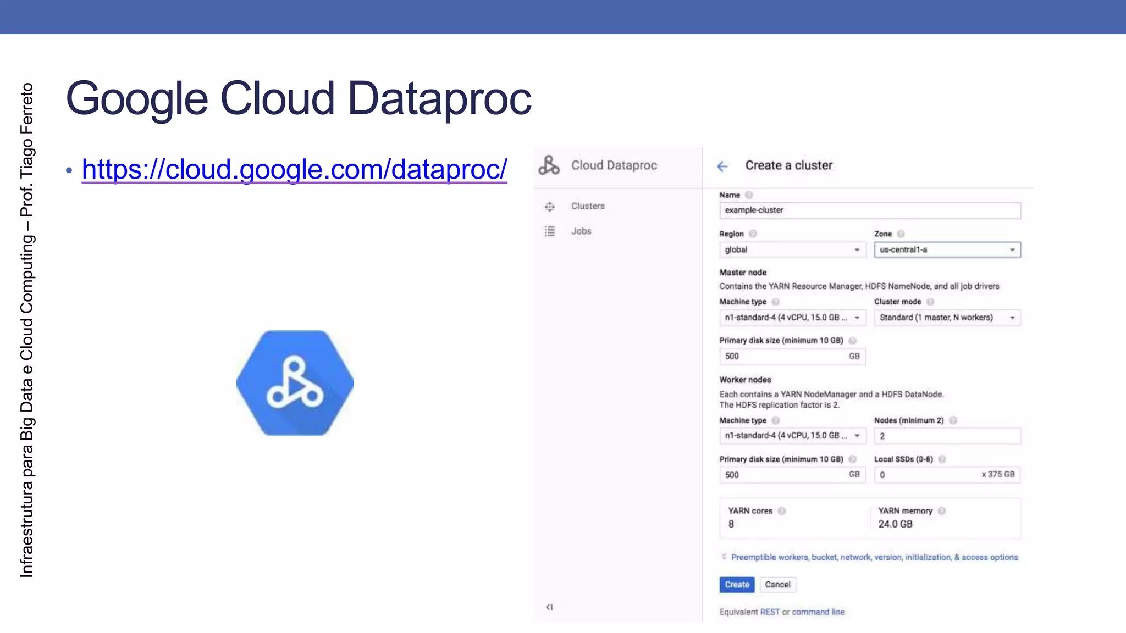Click Master node Primary disk size field

792,357
